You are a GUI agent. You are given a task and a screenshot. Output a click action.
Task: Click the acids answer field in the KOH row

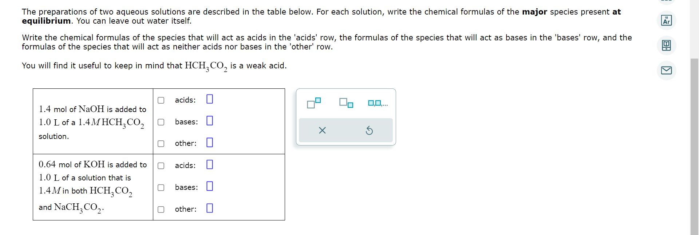[209, 164]
